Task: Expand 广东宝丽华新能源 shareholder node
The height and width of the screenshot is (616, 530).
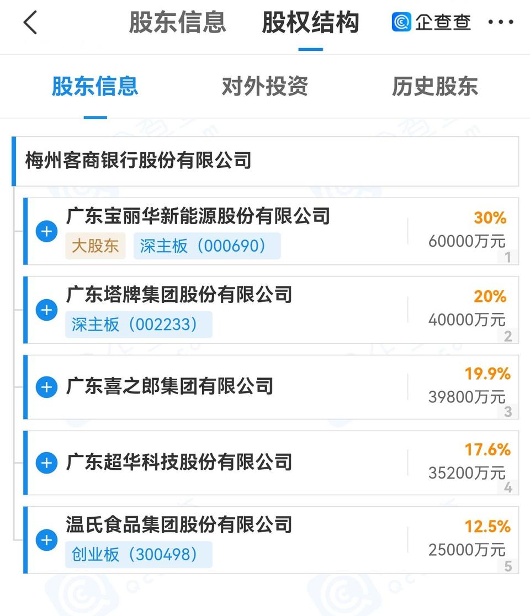Action: [46, 231]
